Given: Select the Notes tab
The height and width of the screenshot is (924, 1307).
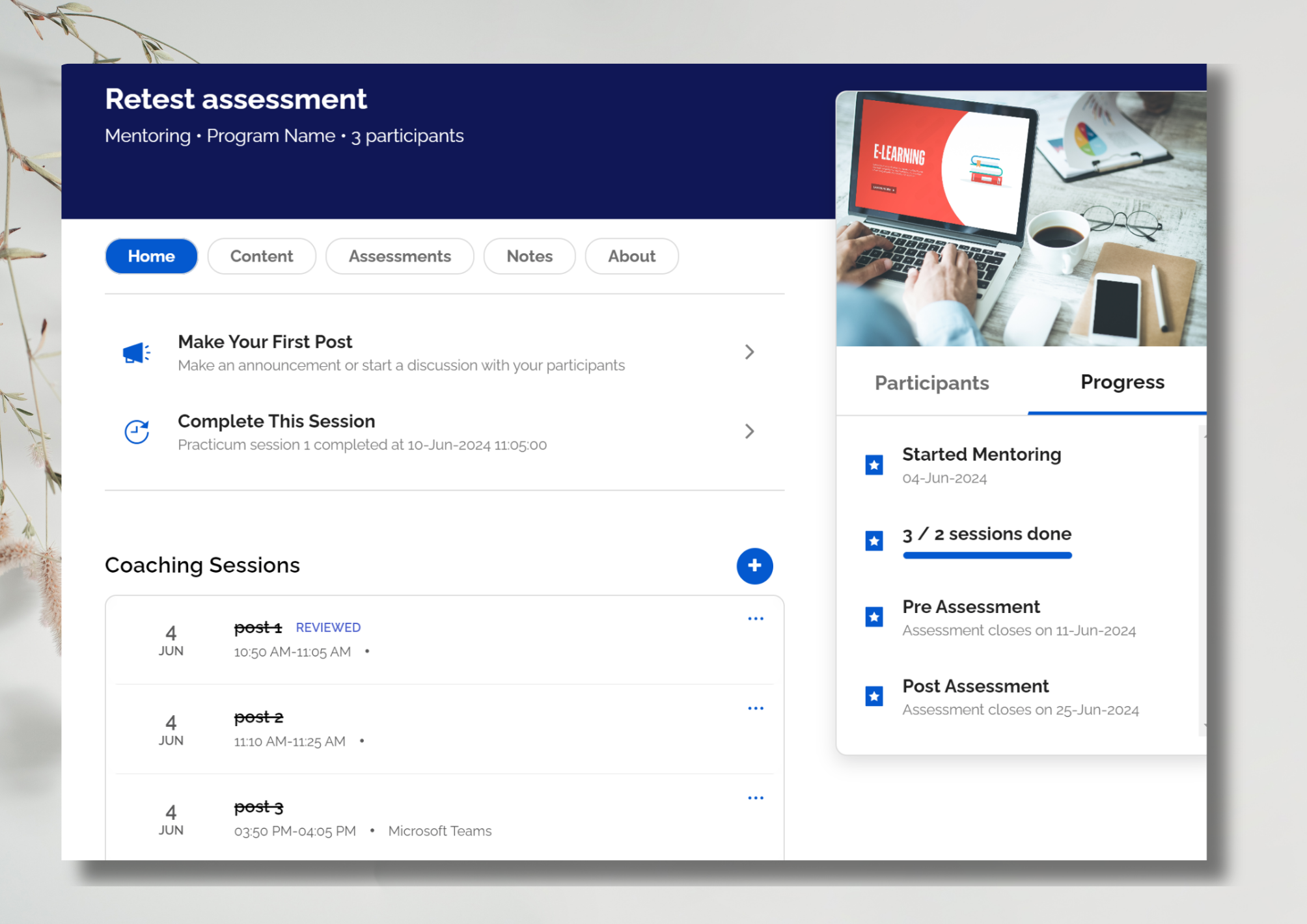Looking at the screenshot, I should click(529, 256).
